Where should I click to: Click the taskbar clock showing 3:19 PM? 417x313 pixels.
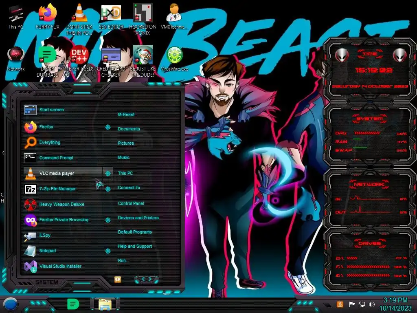click(x=395, y=304)
